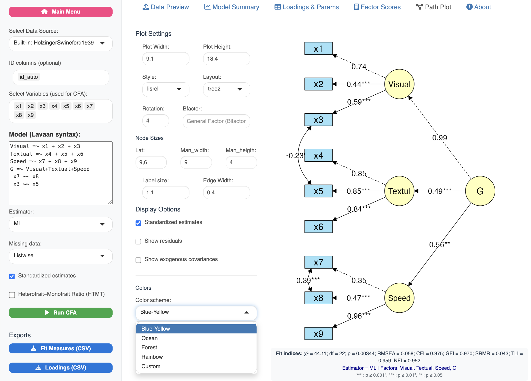Click the Plot Width input field

(166, 59)
